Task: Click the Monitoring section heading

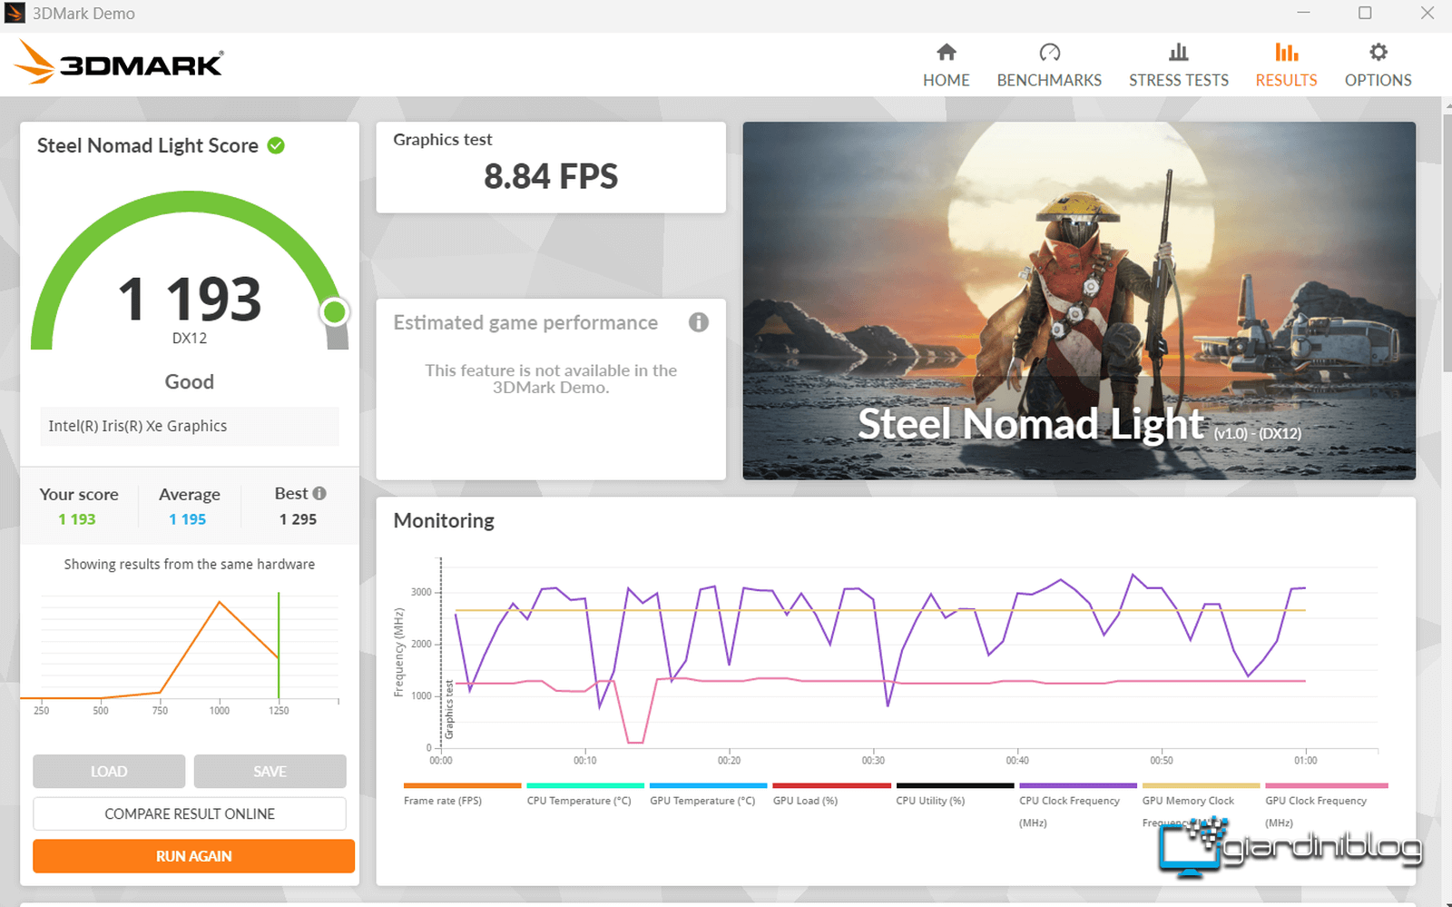Action: (x=444, y=521)
